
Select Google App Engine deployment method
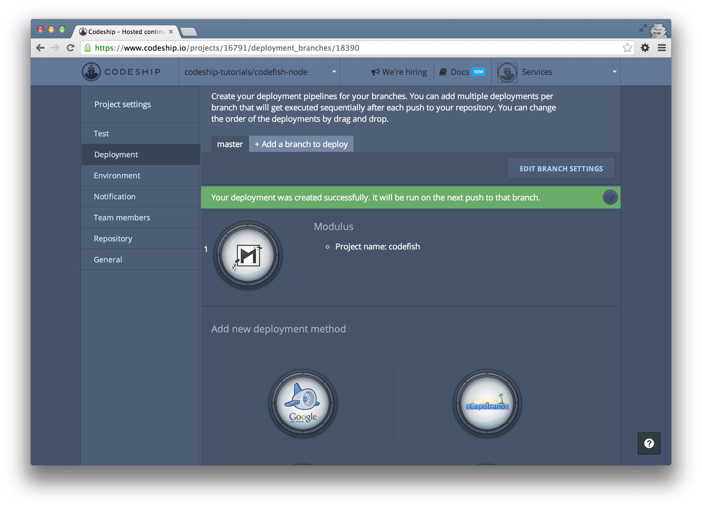tap(303, 403)
